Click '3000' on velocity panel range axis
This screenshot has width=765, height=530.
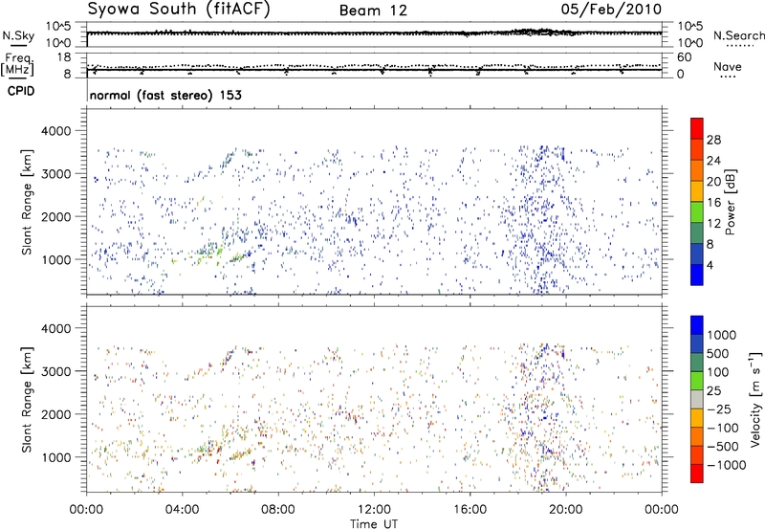(56, 371)
